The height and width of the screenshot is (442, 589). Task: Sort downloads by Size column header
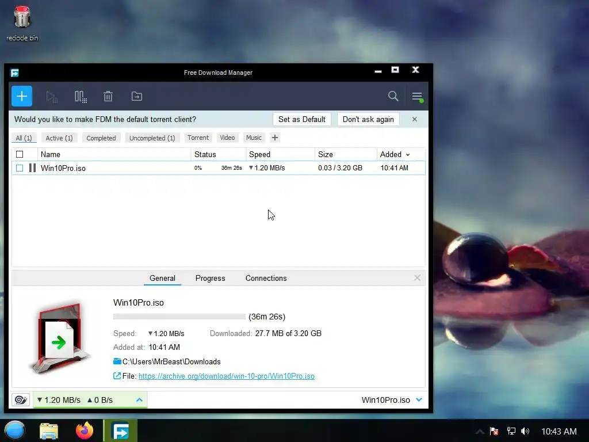[x=346, y=154]
